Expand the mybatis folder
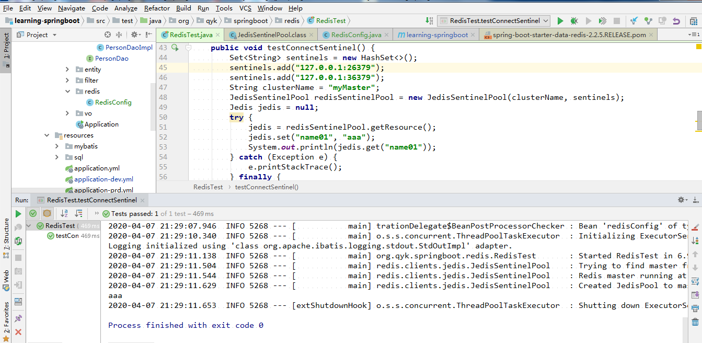The height and width of the screenshot is (343, 702). click(x=57, y=146)
